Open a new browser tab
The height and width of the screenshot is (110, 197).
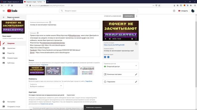(48, 2)
